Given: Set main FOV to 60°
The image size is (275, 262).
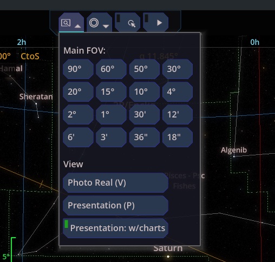Looking at the screenshot, I should pos(111,69).
